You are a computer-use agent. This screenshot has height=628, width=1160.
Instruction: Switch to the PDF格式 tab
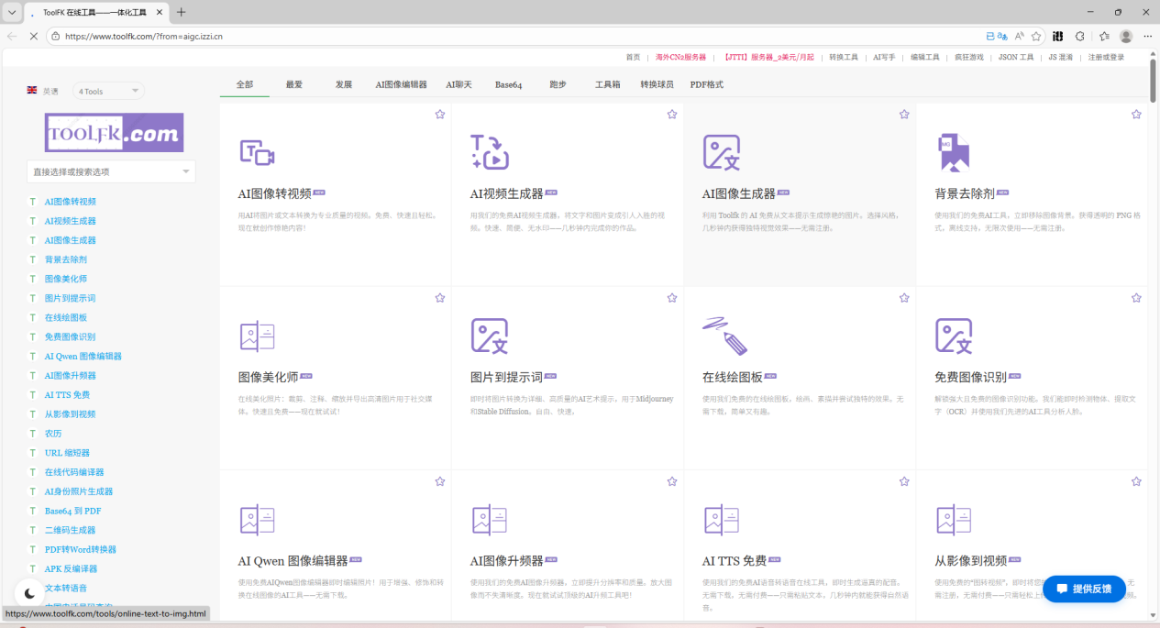707,84
